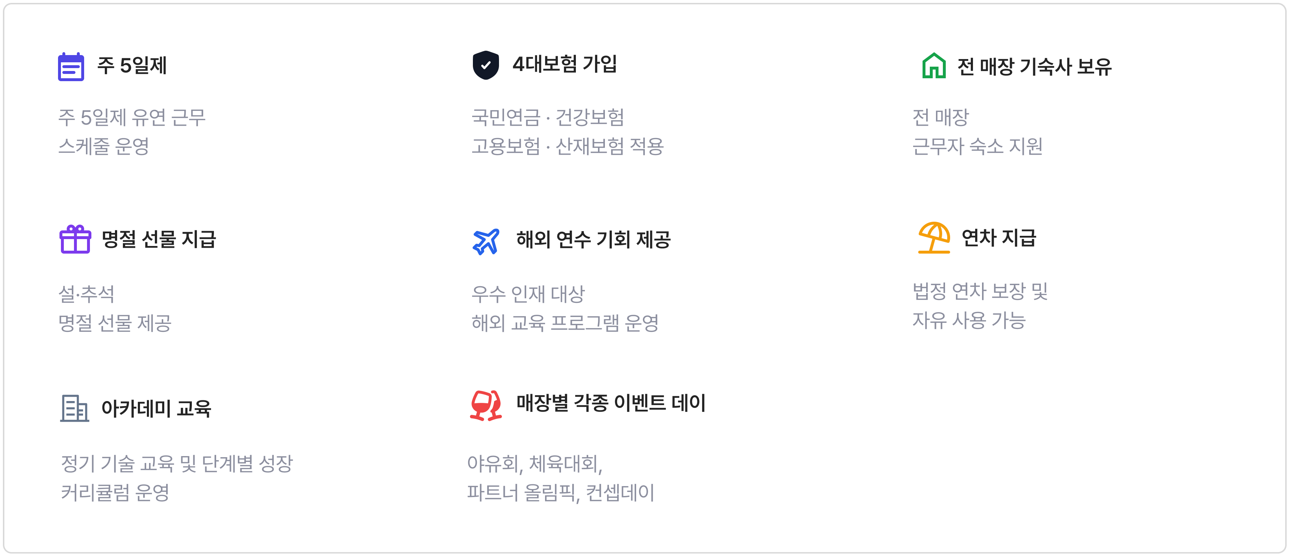Screen dimensions: 1291x555
Task: Click the blue airplane icon
Action: pyautogui.click(x=486, y=241)
